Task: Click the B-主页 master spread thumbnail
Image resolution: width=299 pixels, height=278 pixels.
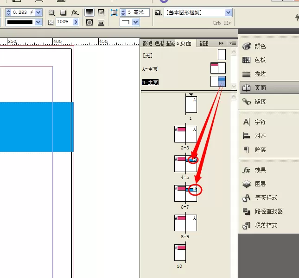Action: pyautogui.click(x=218, y=81)
